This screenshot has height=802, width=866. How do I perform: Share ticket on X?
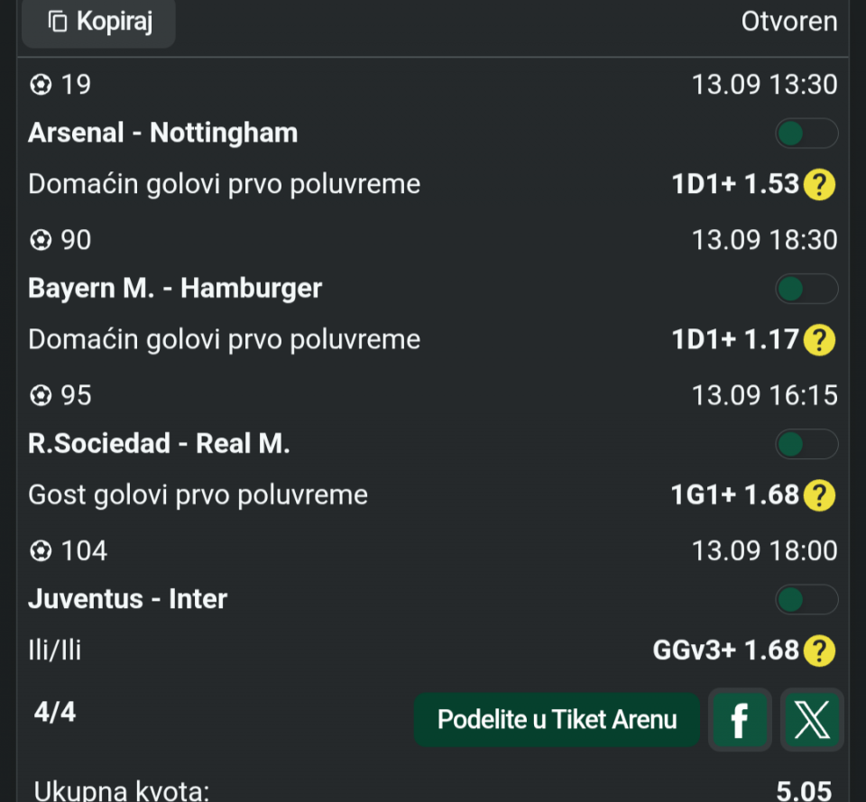click(x=812, y=720)
